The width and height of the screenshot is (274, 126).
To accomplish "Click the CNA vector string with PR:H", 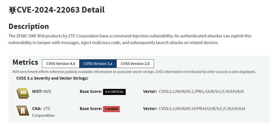I will [x=202, y=109].
